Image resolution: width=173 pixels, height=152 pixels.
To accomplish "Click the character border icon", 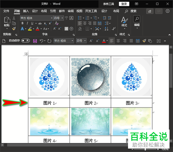I will tap(71, 18).
